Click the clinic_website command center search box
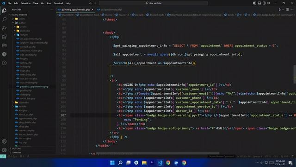296x167 pixels. [x=153, y=3]
